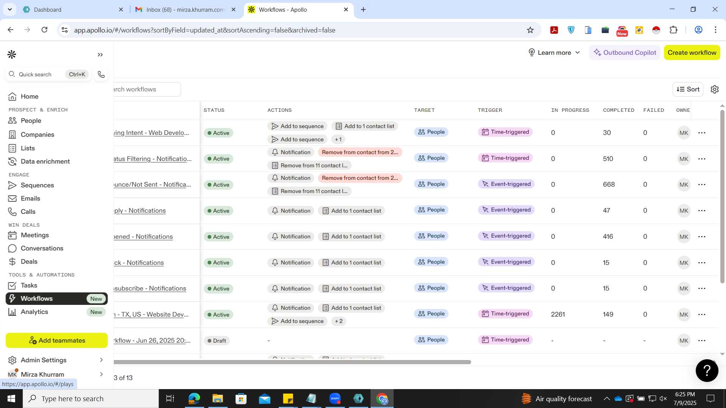Click Draft status badge

(x=217, y=340)
